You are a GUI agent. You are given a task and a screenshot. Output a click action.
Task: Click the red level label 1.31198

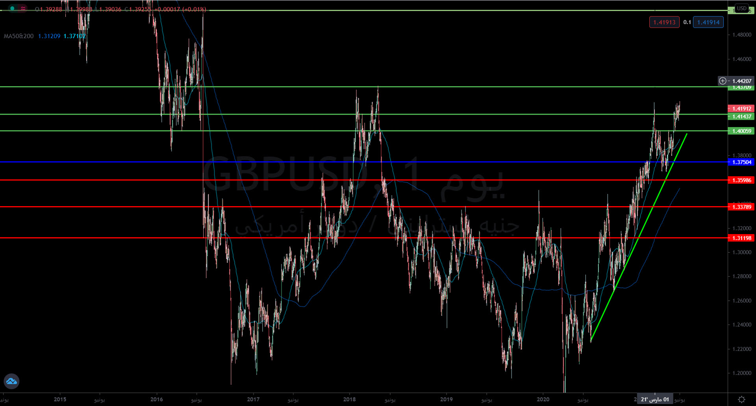pyautogui.click(x=741, y=238)
